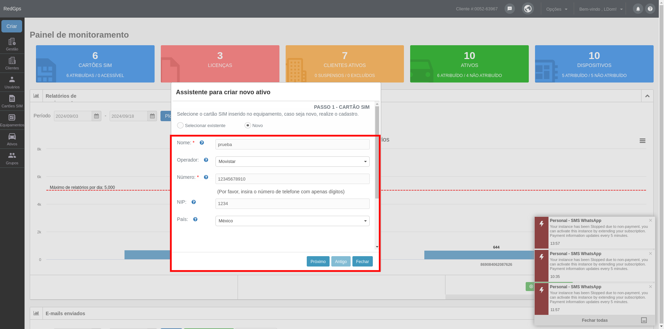Show help tooltip for País field
The width and height of the screenshot is (664, 329).
click(195, 219)
